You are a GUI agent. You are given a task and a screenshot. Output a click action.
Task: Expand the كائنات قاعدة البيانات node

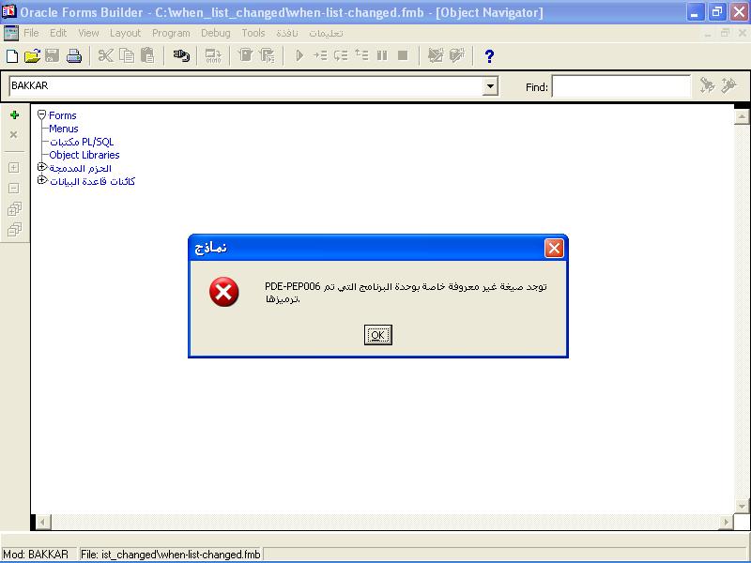pyautogui.click(x=42, y=181)
